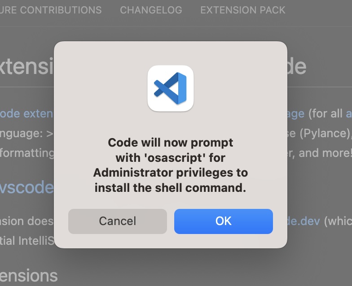Cancel the shell command install prompt
The image size is (352, 286).
118,221
